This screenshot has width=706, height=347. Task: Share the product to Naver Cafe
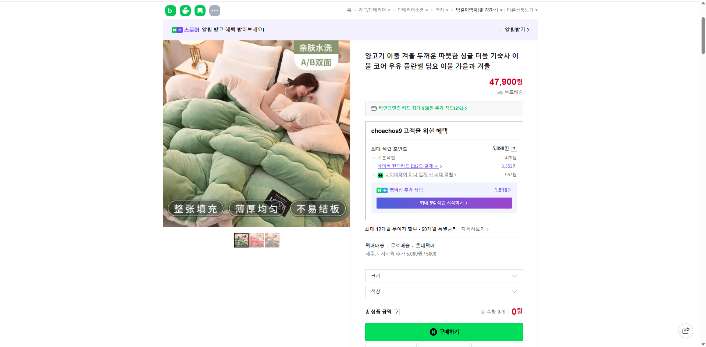tap(185, 10)
